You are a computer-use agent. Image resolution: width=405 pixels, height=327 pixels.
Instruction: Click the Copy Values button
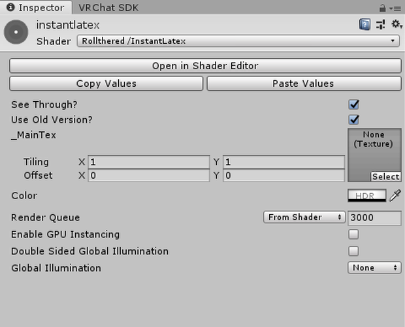click(106, 84)
